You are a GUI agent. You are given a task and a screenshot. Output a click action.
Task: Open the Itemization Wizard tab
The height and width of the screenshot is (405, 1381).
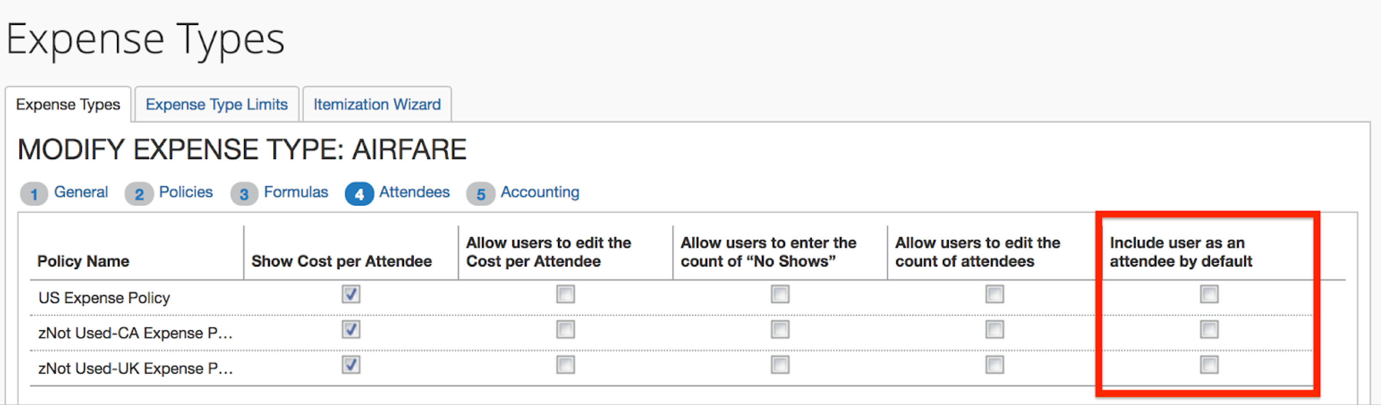point(377,104)
